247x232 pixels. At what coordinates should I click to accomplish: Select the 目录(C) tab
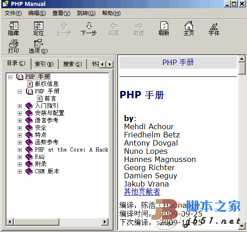coord(16,63)
